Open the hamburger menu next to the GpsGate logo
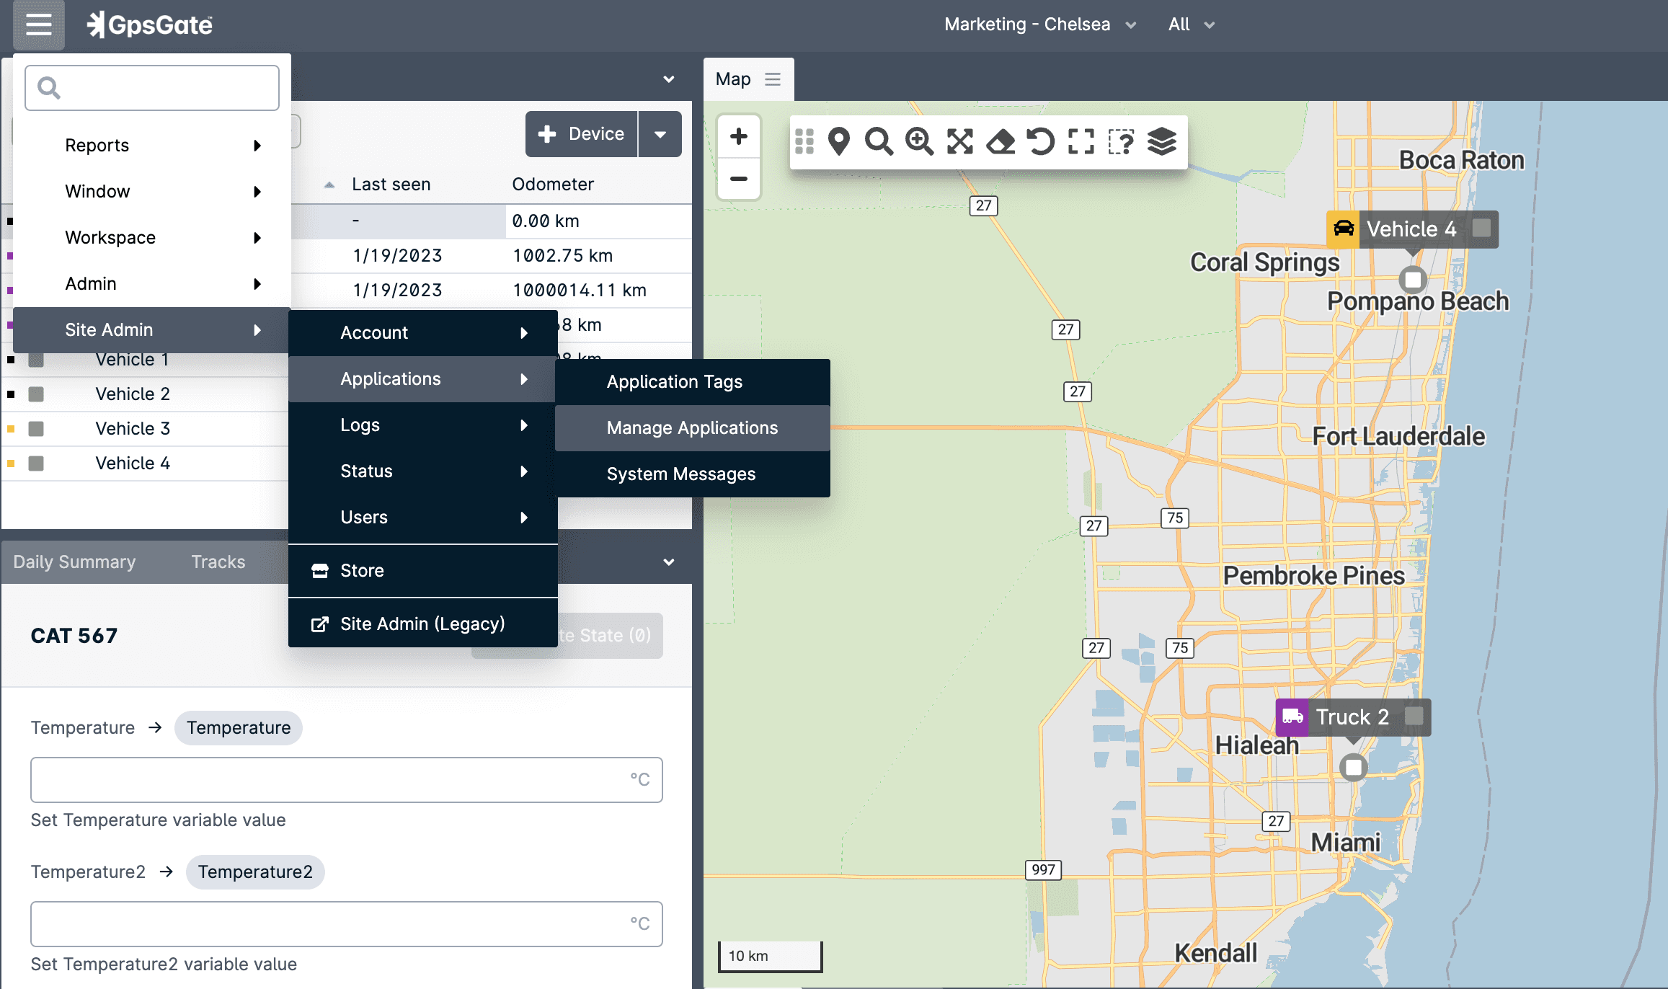Viewport: 1668px width, 989px height. click(37, 25)
